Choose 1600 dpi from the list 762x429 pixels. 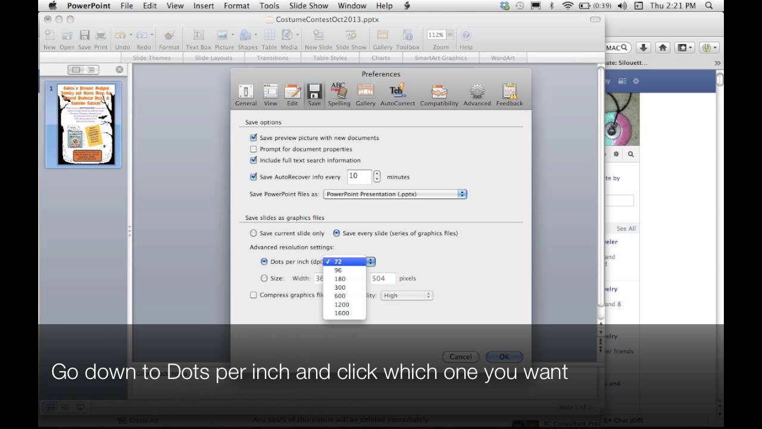(x=344, y=313)
